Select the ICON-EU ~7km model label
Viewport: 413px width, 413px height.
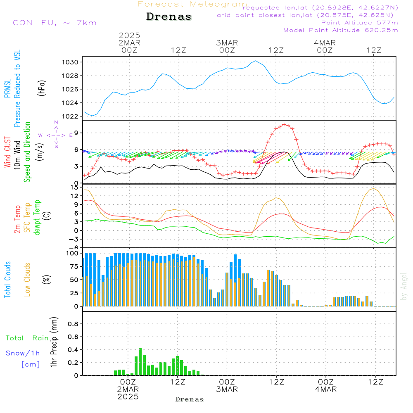pyautogui.click(x=53, y=23)
